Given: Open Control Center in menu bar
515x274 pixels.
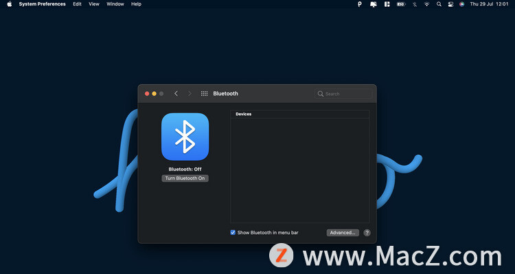Looking at the screenshot, I should [x=450, y=4].
